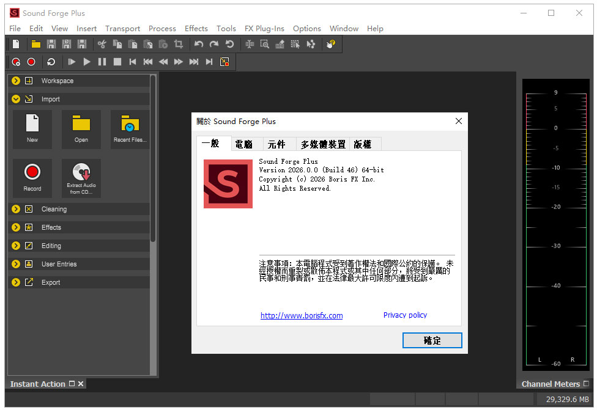The image size is (597, 410).
Task: Float the Instant Action panel
Action: pyautogui.click(x=72, y=384)
